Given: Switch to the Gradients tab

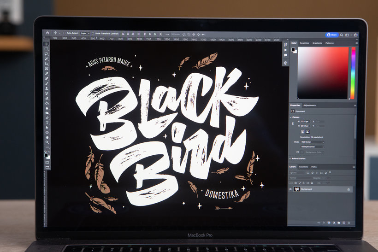Looking at the screenshot, I should 317,43.
